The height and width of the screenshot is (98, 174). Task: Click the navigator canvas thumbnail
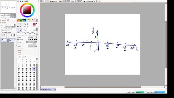tap(8, 7)
